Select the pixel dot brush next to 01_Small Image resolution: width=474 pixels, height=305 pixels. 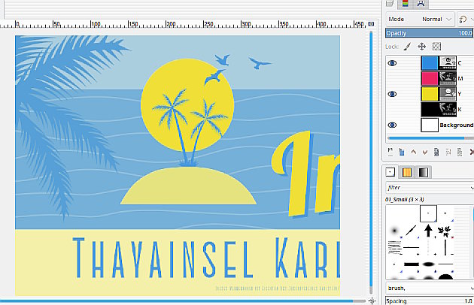coord(445,213)
